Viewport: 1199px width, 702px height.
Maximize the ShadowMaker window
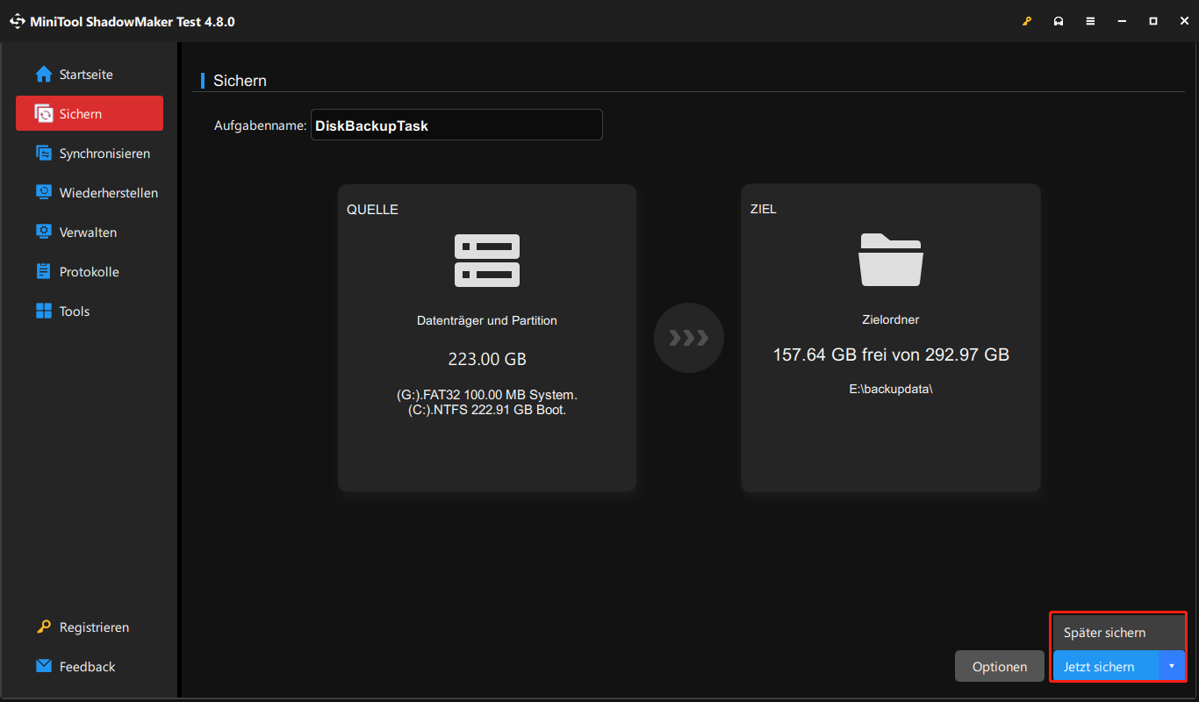click(x=1153, y=21)
